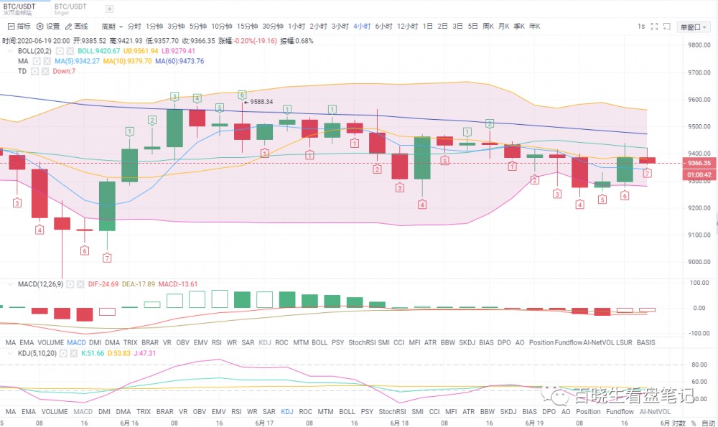Switch to 日K daily candlestick view

click(427, 26)
